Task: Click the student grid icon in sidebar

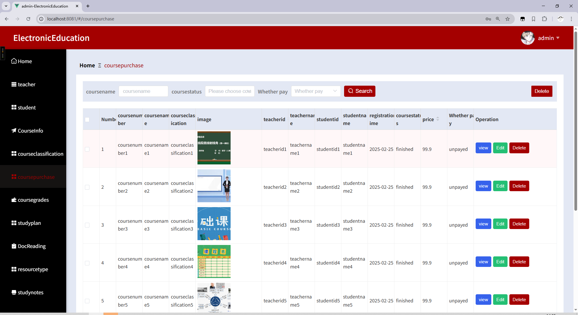Action: tap(14, 107)
